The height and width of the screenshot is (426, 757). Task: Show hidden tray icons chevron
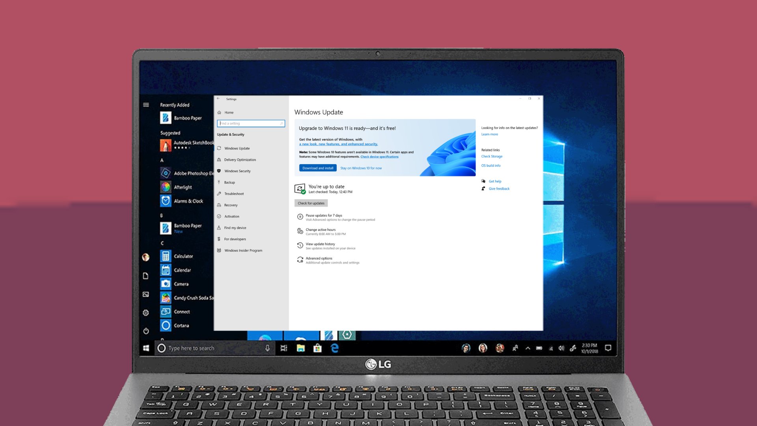[528, 348]
